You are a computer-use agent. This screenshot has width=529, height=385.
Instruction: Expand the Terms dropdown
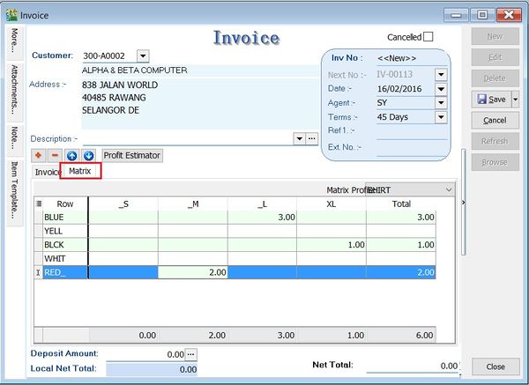[441, 117]
